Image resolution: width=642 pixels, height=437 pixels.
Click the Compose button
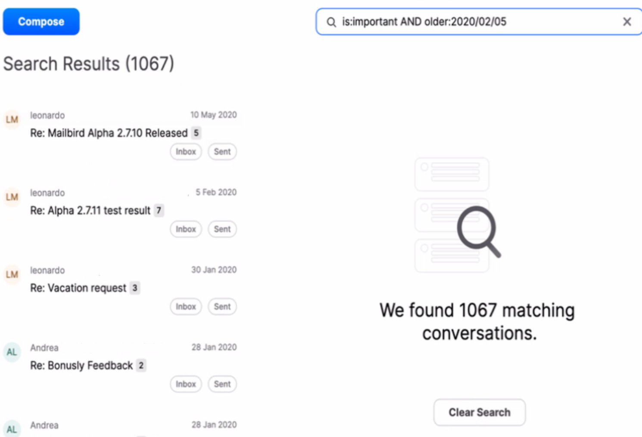41,22
